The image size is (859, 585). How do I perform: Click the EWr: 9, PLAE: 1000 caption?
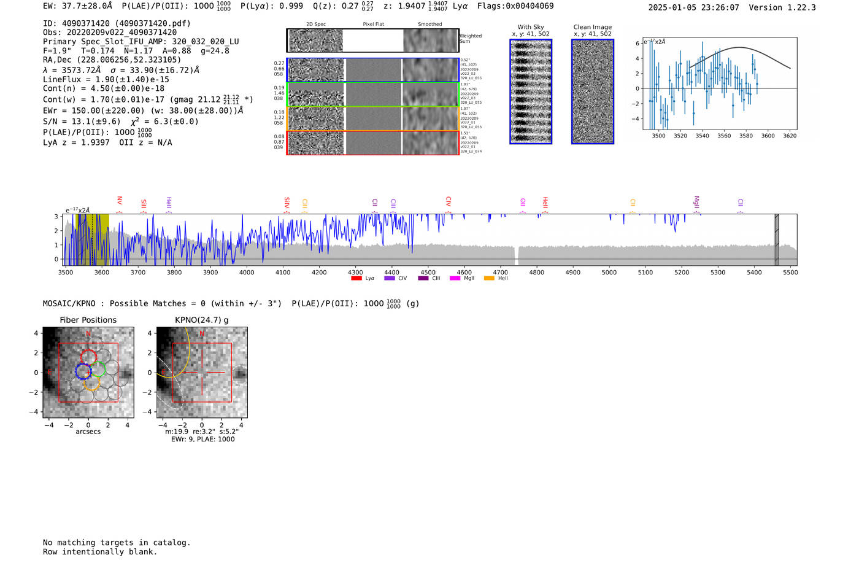coord(202,439)
